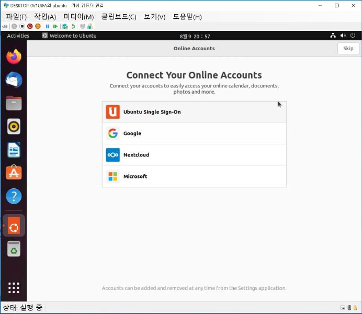Screen dimensions: 362x314
Task: Launch Thunderbird Mail from the dock
Action: point(14,80)
